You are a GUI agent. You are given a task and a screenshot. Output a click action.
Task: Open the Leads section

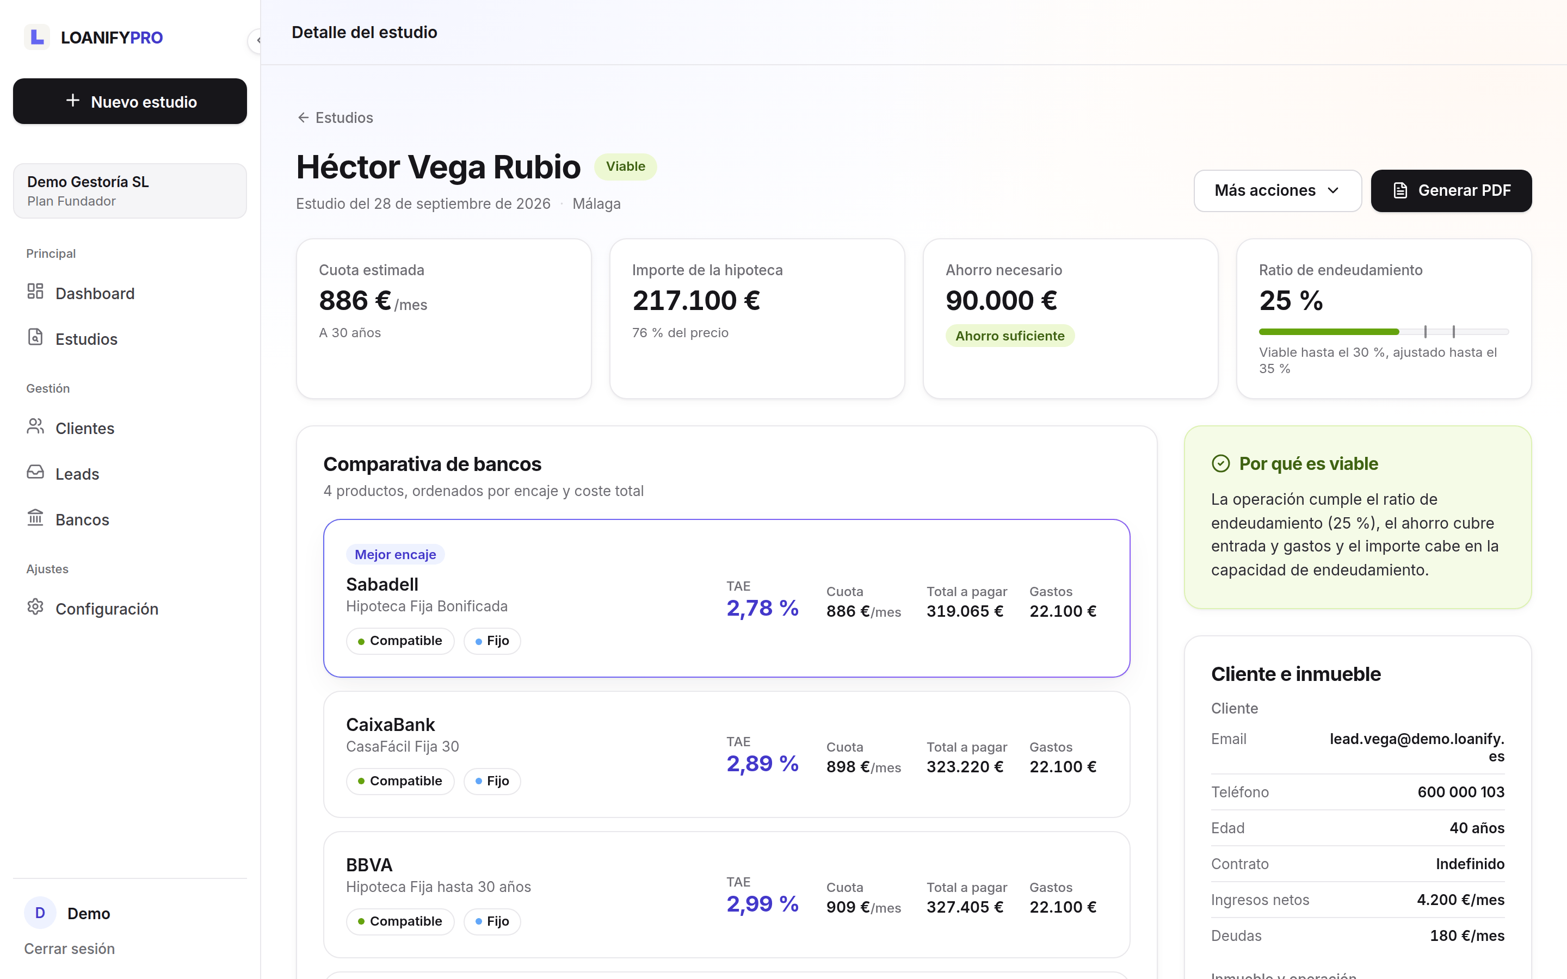click(129, 474)
